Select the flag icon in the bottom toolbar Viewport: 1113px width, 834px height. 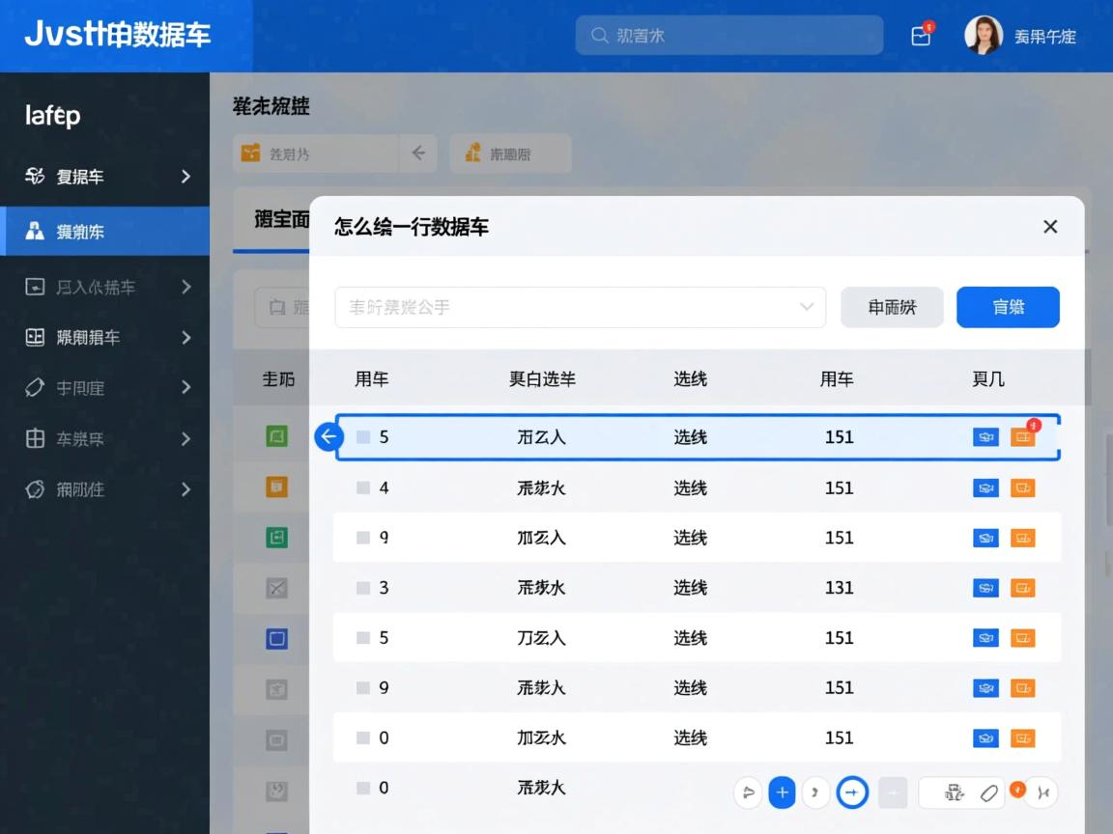[747, 792]
